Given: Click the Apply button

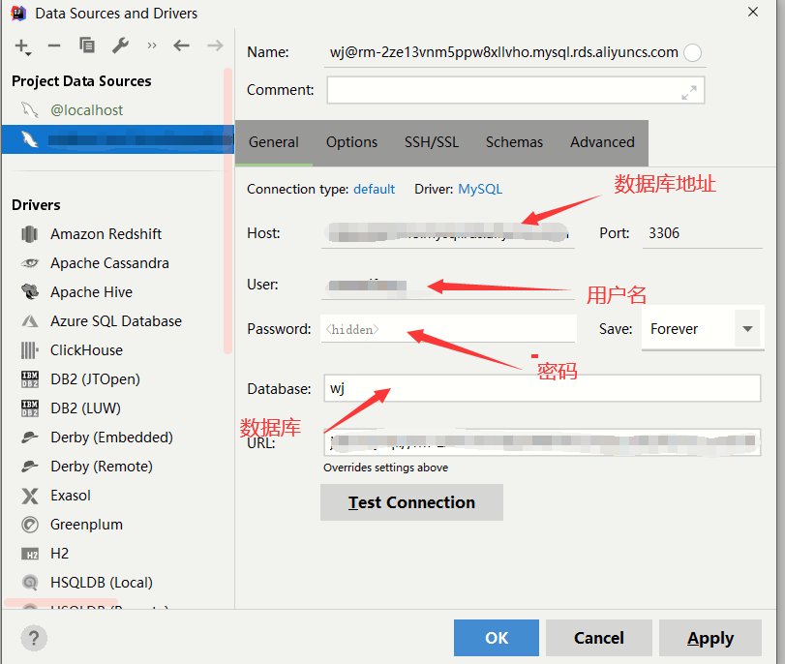Looking at the screenshot, I should click(710, 638).
